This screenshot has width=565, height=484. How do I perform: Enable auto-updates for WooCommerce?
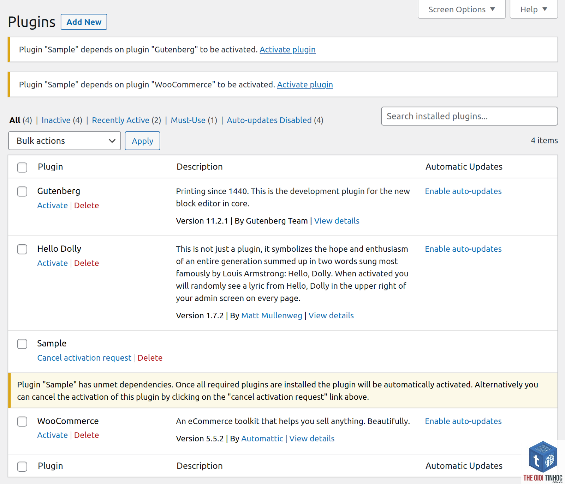pyautogui.click(x=463, y=421)
